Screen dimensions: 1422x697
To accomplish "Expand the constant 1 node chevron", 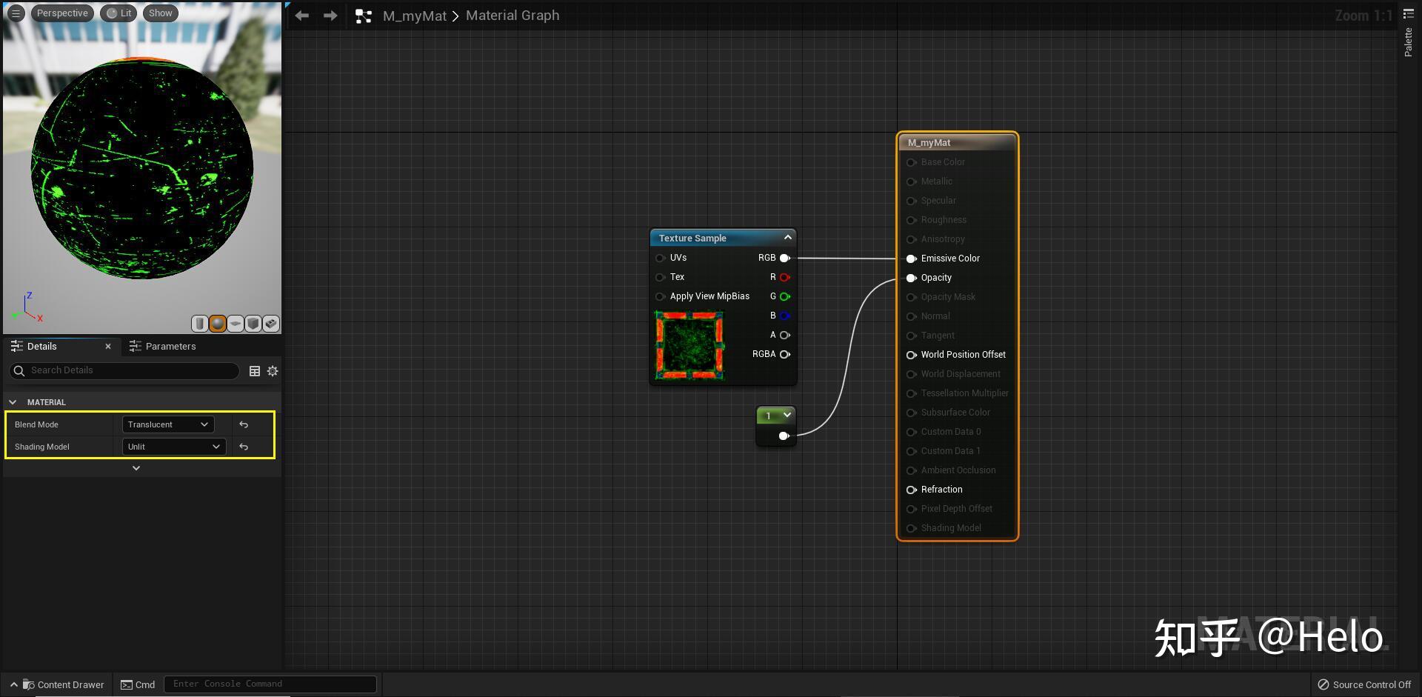I will (x=787, y=415).
